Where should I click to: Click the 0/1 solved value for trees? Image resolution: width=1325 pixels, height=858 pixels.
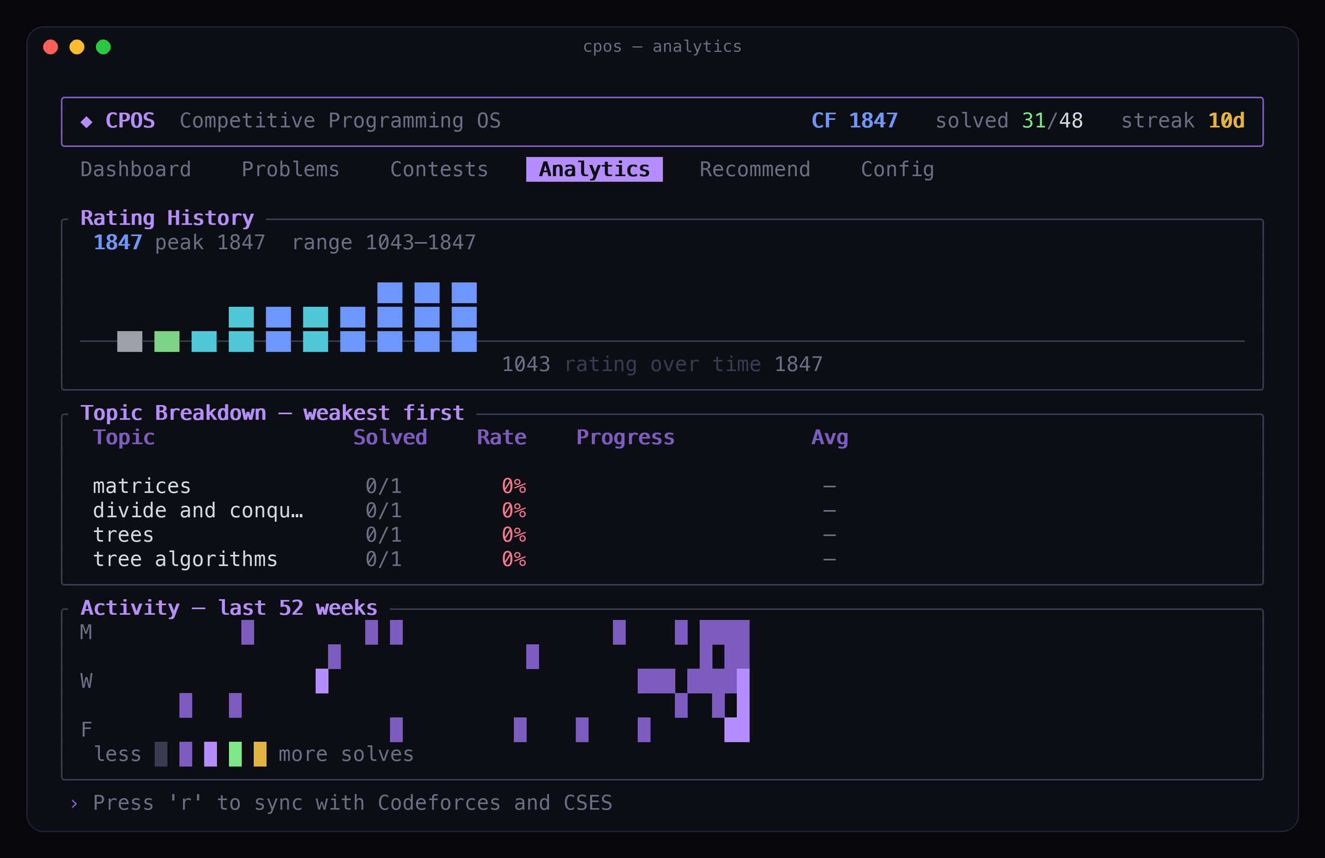click(x=384, y=535)
